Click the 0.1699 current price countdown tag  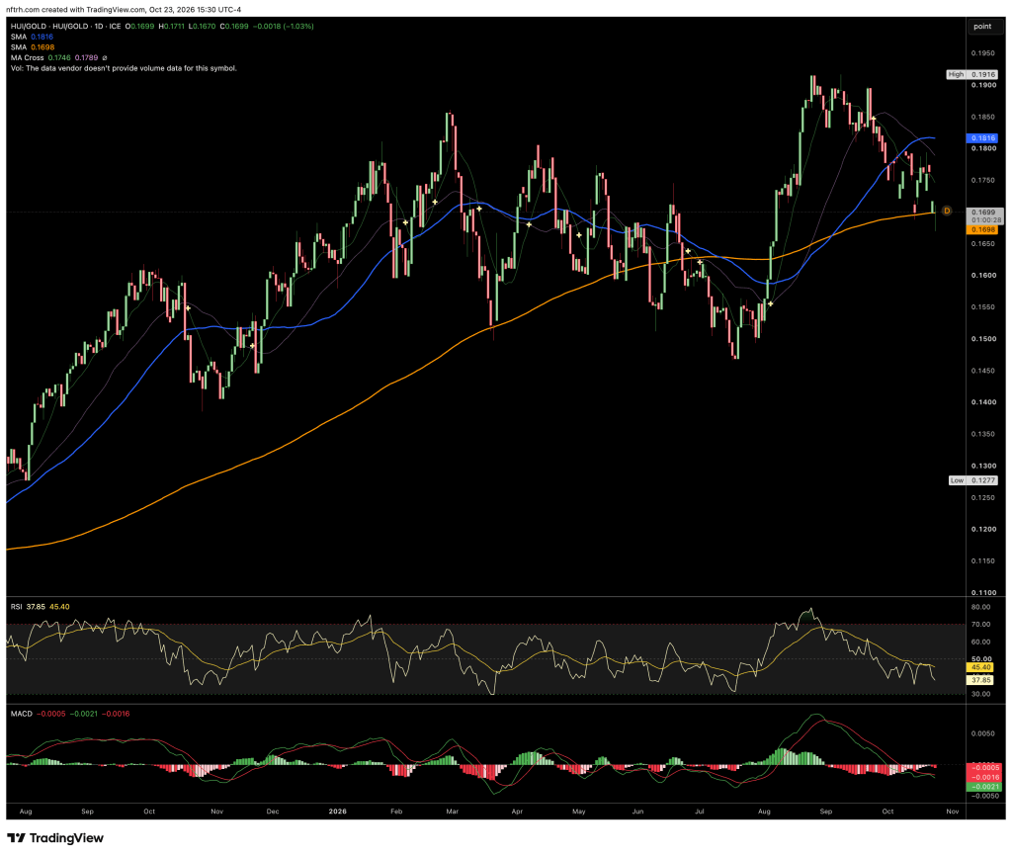point(985,215)
